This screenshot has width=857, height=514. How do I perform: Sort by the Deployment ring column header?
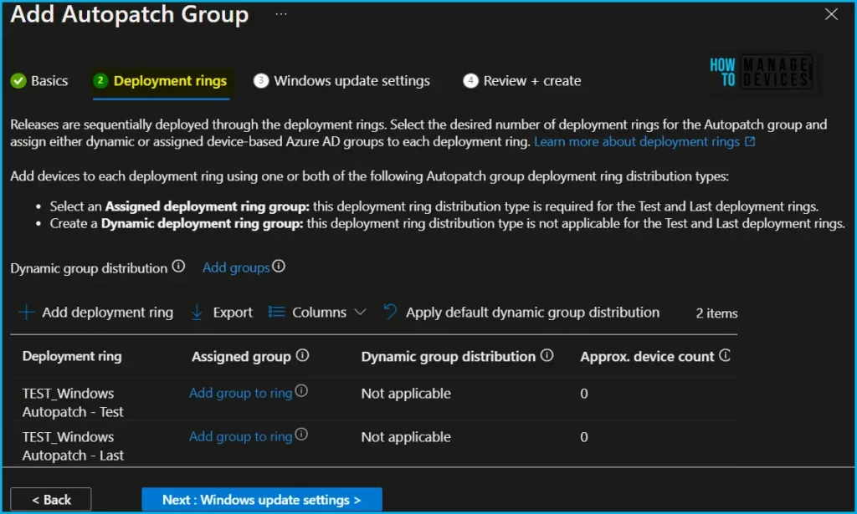[72, 356]
